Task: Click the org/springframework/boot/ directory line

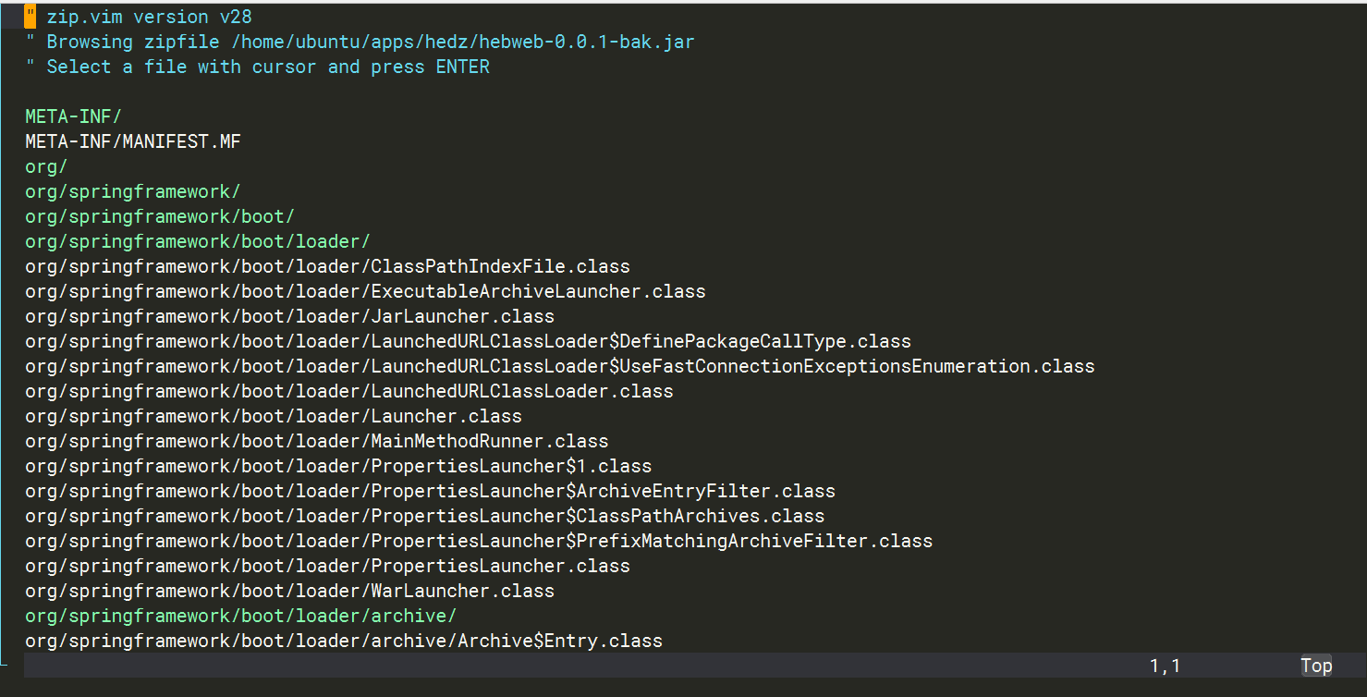Action: click(x=160, y=216)
